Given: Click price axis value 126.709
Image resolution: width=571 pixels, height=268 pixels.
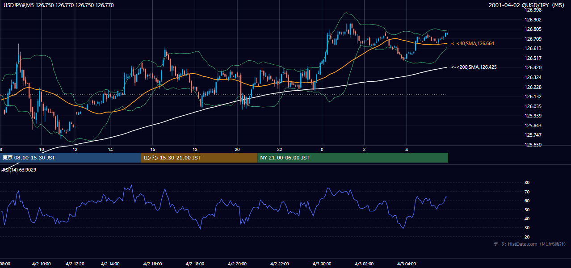Looking at the screenshot, I should click(x=533, y=39).
